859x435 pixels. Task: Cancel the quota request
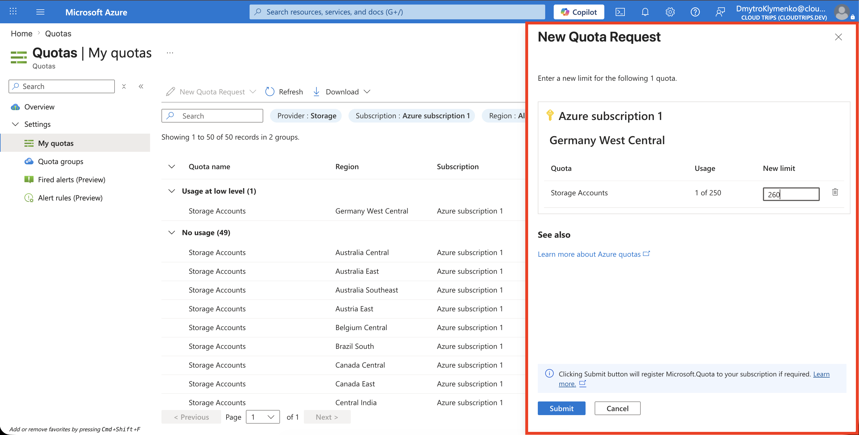pos(617,408)
